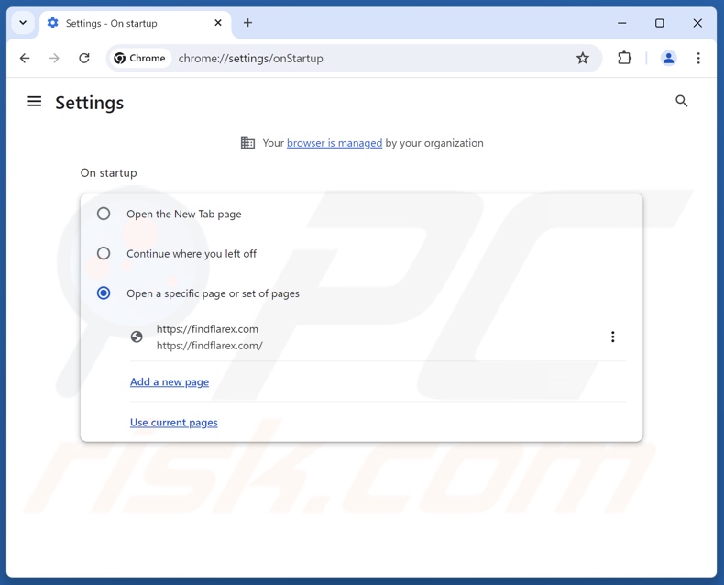
Task: Click the Chrome site info chip
Action: pyautogui.click(x=139, y=58)
